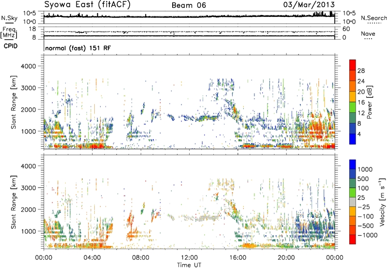Screen dimensions: 387x268
Task: Pick Velocity segment between 100 and 25
Action: tap(353, 193)
